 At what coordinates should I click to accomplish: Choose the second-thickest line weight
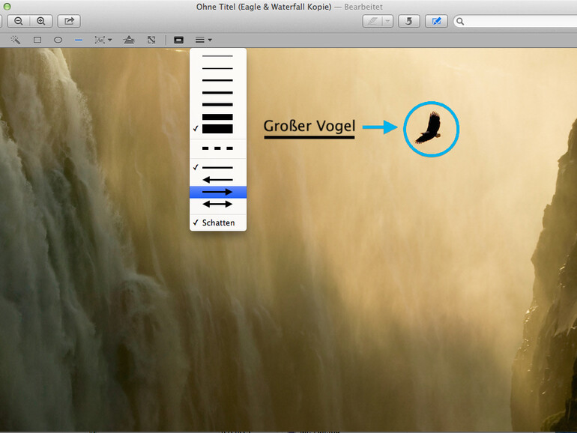pyautogui.click(x=218, y=117)
